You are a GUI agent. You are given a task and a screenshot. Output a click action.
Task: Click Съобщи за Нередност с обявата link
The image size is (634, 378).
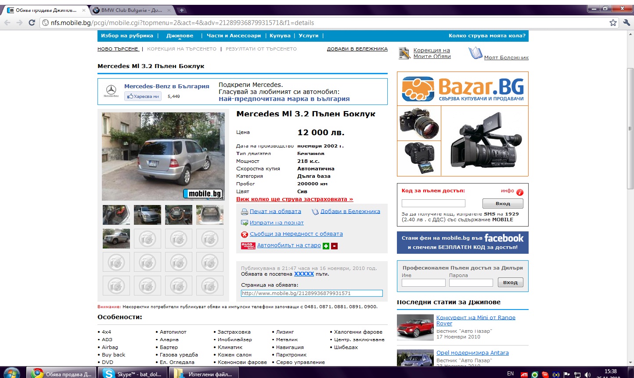[x=296, y=234]
